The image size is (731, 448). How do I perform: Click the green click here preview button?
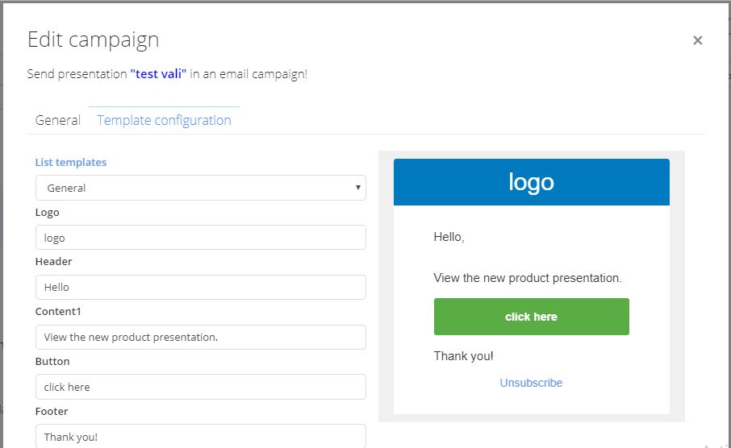532,317
